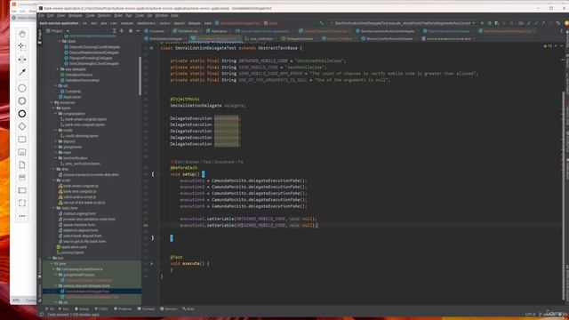Open the Services tool window
The image size is (569, 320).
(x=169, y=309)
